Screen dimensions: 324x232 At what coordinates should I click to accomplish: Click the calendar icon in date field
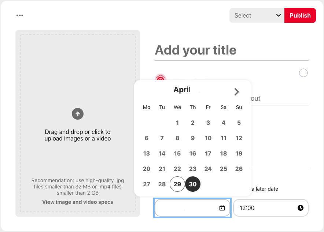pos(222,208)
